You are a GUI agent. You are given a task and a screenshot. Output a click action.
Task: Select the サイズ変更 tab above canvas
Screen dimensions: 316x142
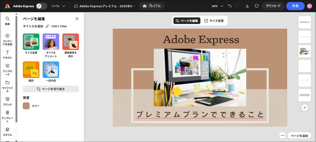point(214,21)
